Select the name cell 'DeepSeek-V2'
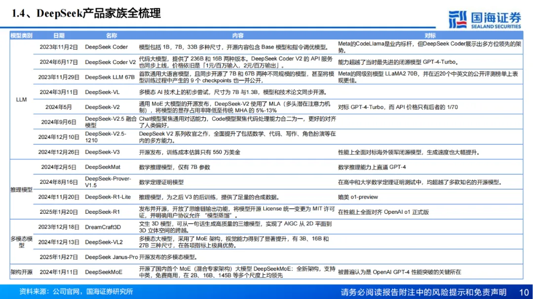533x299 pixels. click(102, 107)
